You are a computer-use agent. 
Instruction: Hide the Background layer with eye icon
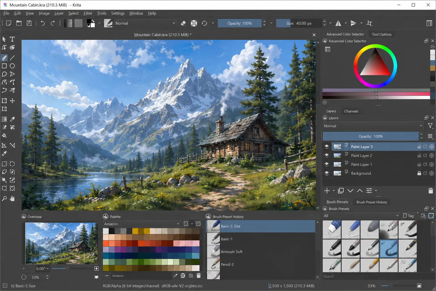coord(327,173)
